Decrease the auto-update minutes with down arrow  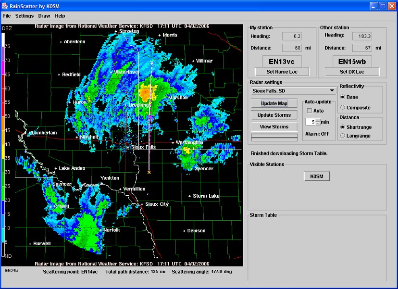[318, 124]
